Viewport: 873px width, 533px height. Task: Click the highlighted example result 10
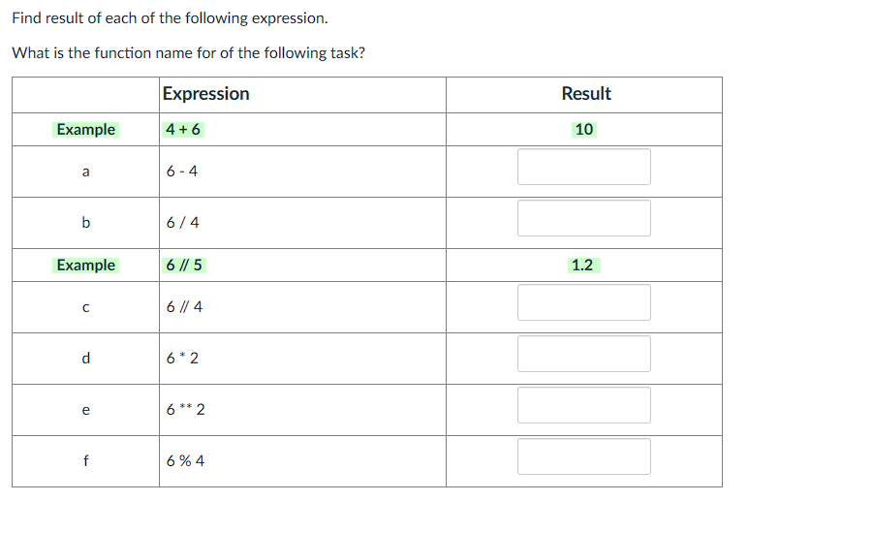pos(583,129)
